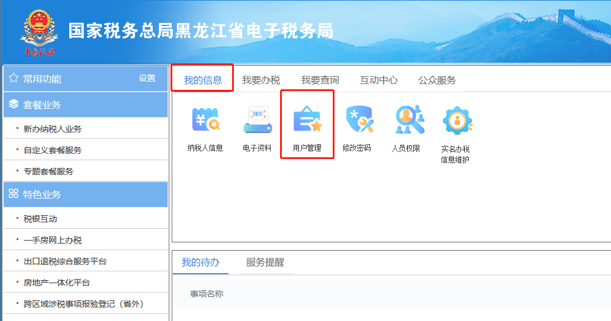Open the 电子资料 printer icon
This screenshot has width=611, height=321.
(x=258, y=119)
